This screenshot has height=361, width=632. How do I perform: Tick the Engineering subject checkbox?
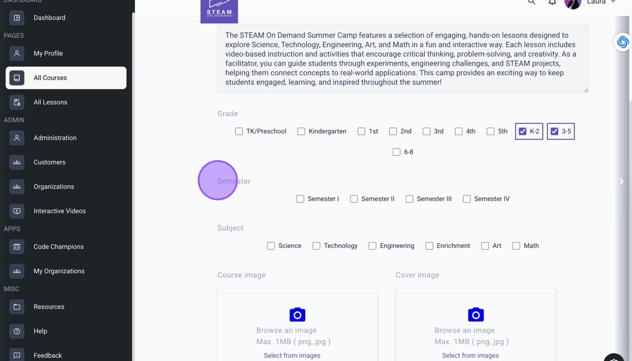point(372,246)
